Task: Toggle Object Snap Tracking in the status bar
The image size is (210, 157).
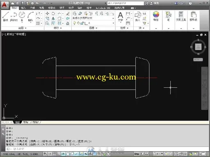Action: pos(77,154)
